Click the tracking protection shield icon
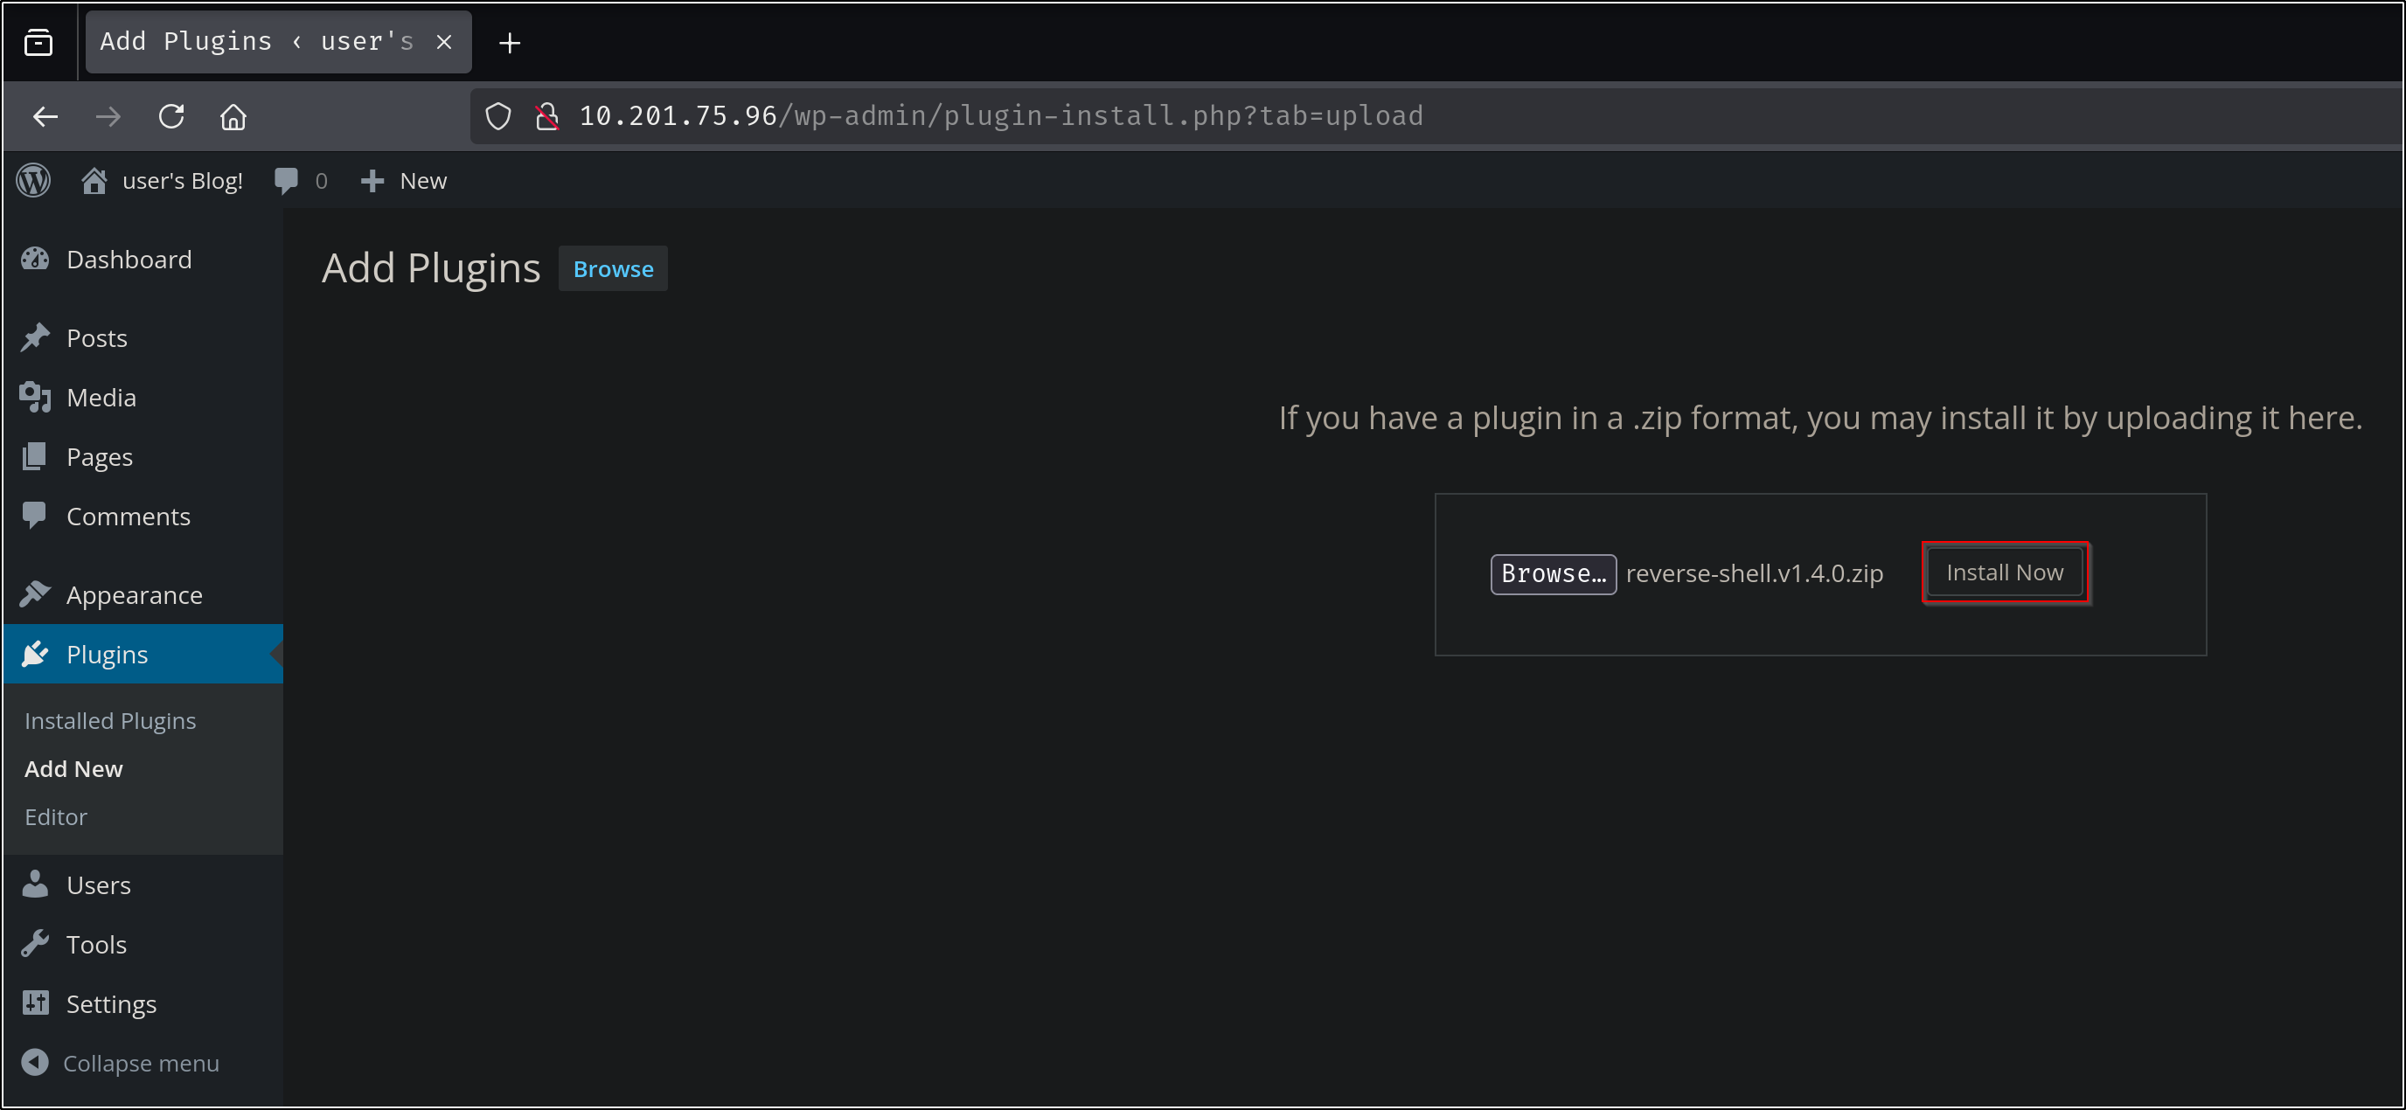Image resolution: width=2406 pixels, height=1110 pixels. point(497,117)
